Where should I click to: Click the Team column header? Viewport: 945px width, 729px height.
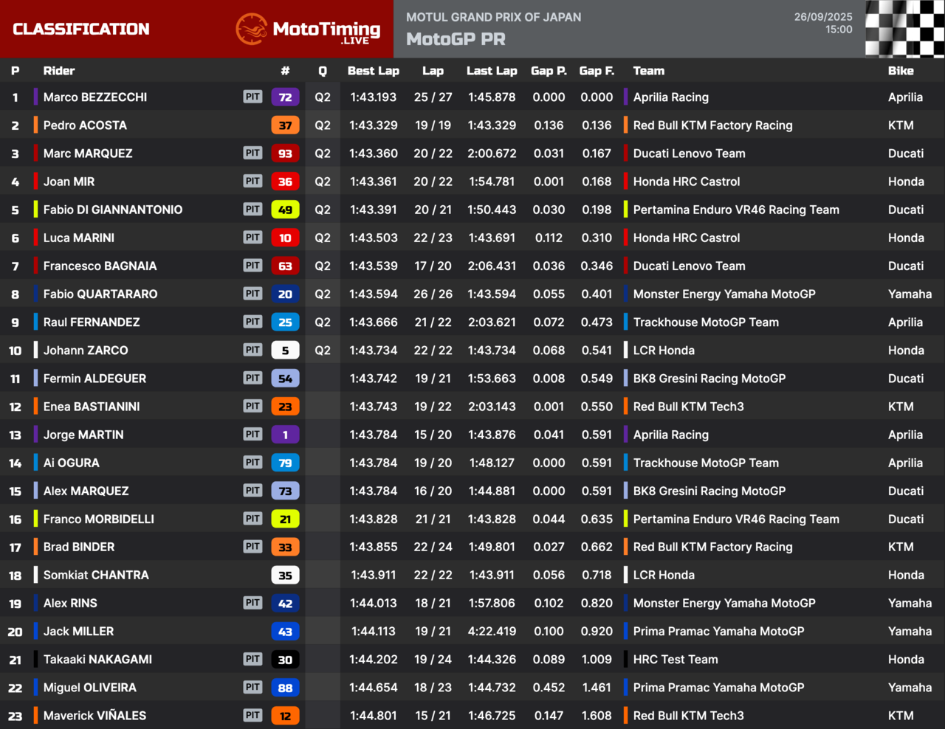point(649,71)
